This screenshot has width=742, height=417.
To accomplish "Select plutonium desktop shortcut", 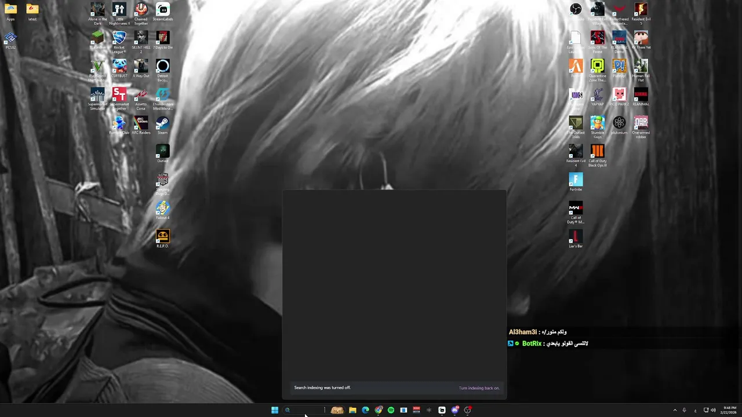I will (x=620, y=126).
